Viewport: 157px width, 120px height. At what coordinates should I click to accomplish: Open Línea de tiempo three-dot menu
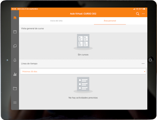[x=143, y=63]
